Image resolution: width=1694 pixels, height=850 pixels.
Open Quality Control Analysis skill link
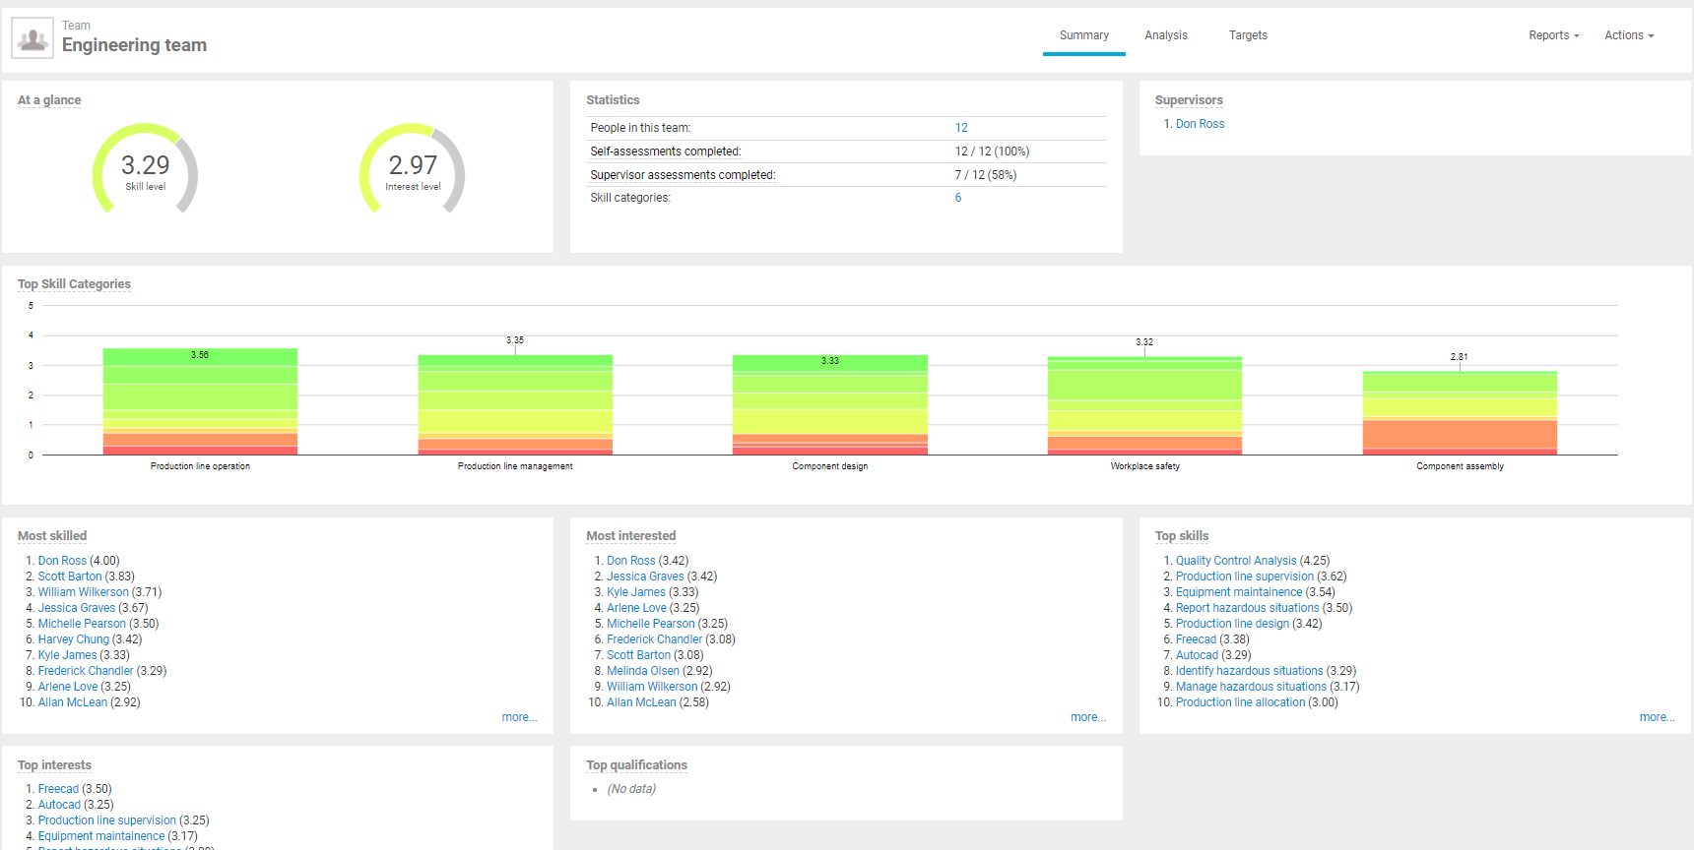click(1235, 561)
